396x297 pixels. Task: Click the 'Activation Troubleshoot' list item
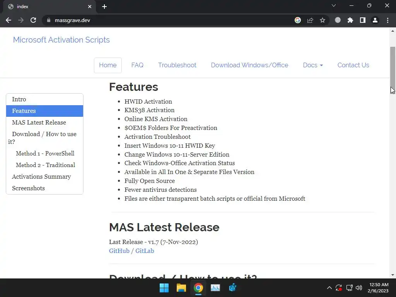pos(158,137)
